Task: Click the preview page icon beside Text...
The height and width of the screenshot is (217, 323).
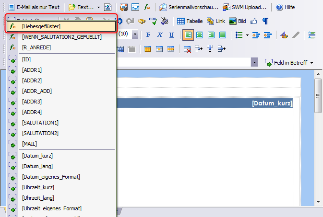Action: click(x=108, y=7)
